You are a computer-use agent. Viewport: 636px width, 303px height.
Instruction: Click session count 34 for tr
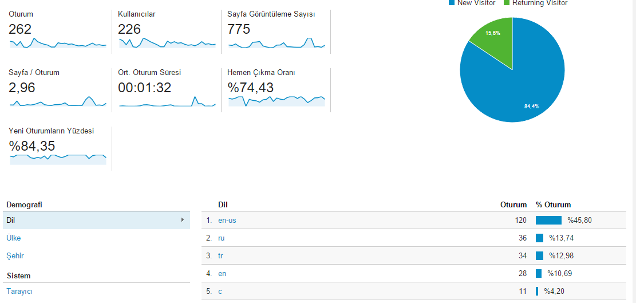[523, 256]
